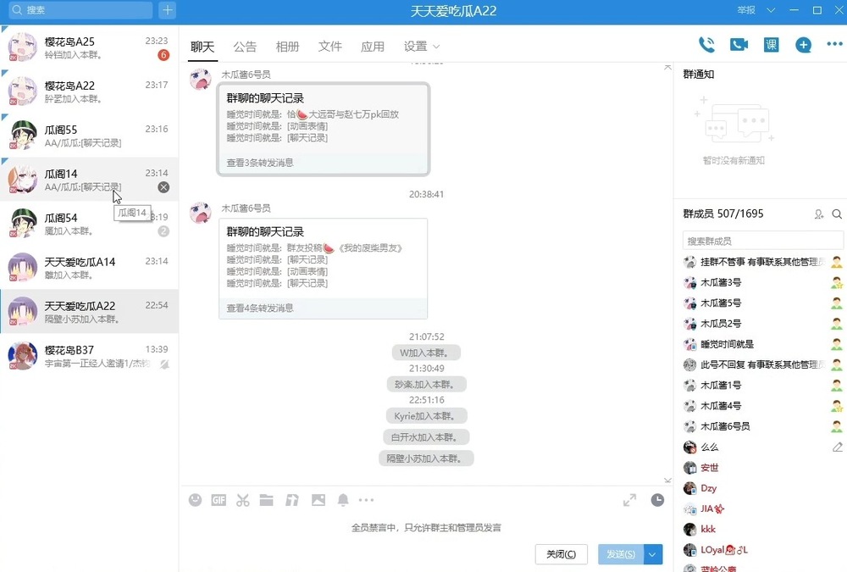Open the 应用 tab

[373, 47]
